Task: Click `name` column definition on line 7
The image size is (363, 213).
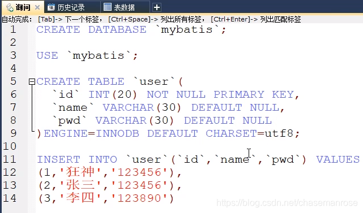Action: pyautogui.click(x=73, y=107)
